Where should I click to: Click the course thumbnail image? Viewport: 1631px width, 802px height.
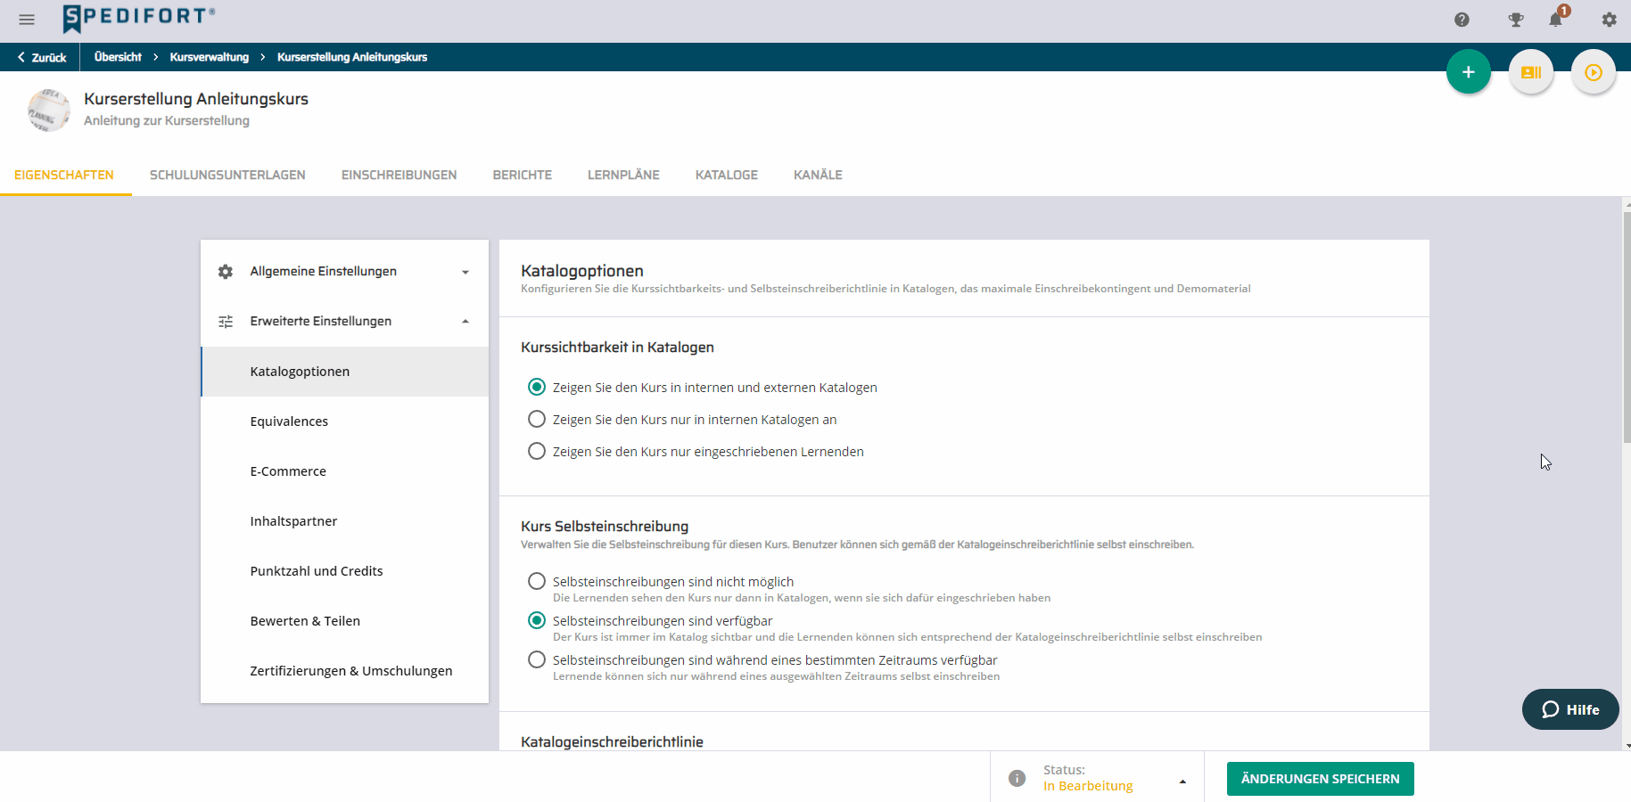[49, 110]
